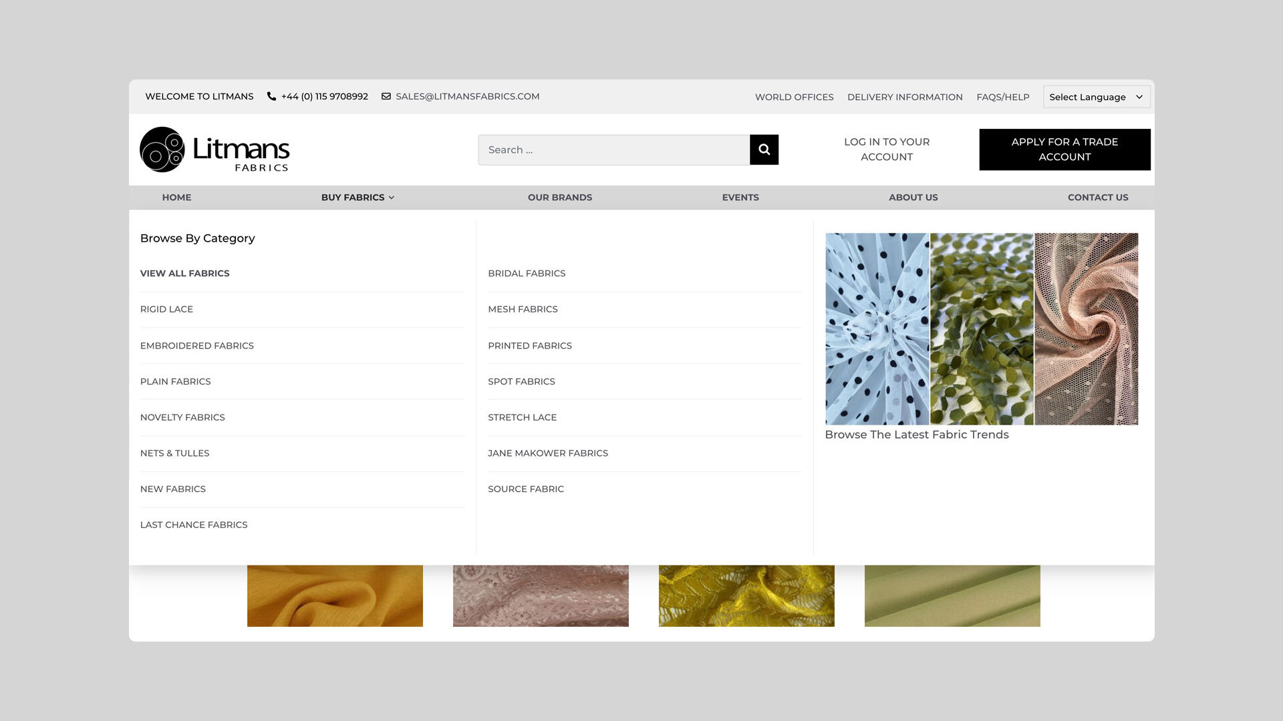
Task: Open Jane Makower Fabrics category
Action: coord(547,453)
